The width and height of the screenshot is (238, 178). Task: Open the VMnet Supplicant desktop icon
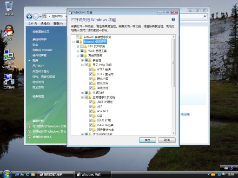pyautogui.click(x=9, y=59)
